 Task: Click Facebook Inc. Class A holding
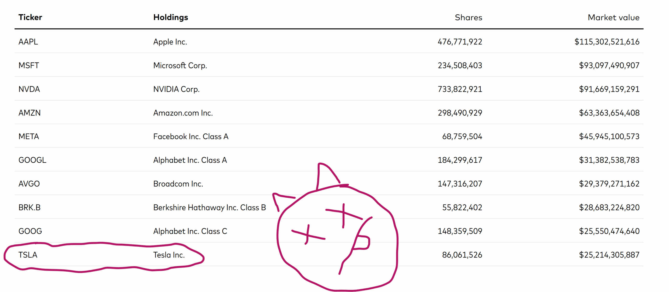(x=191, y=136)
